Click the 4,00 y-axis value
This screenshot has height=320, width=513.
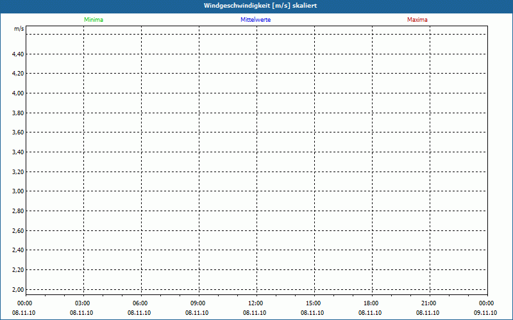(18, 93)
